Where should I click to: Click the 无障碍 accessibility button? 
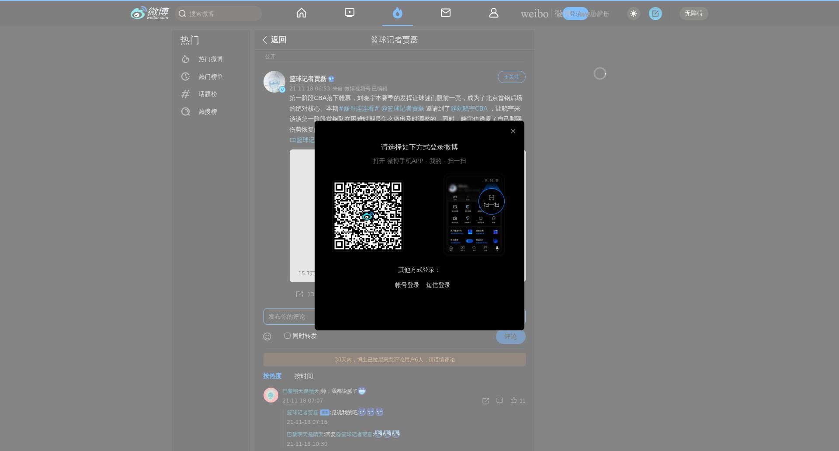tap(693, 14)
